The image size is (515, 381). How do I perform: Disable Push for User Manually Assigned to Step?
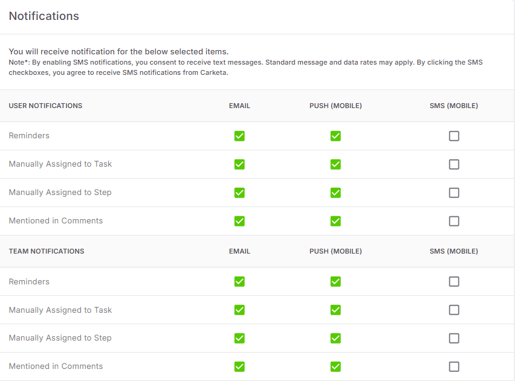pos(335,193)
